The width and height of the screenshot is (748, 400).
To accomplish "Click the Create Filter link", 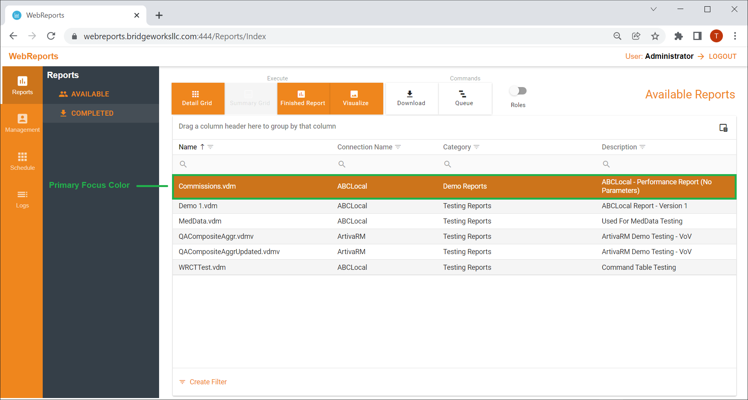I will tap(203, 382).
